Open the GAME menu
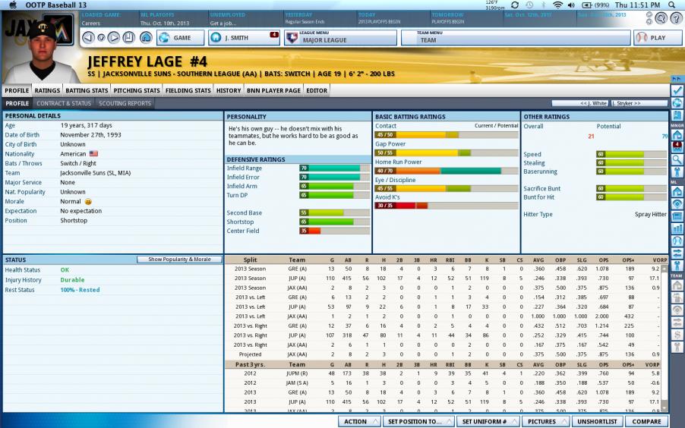Viewport: 685px width, 428px height. (x=181, y=37)
